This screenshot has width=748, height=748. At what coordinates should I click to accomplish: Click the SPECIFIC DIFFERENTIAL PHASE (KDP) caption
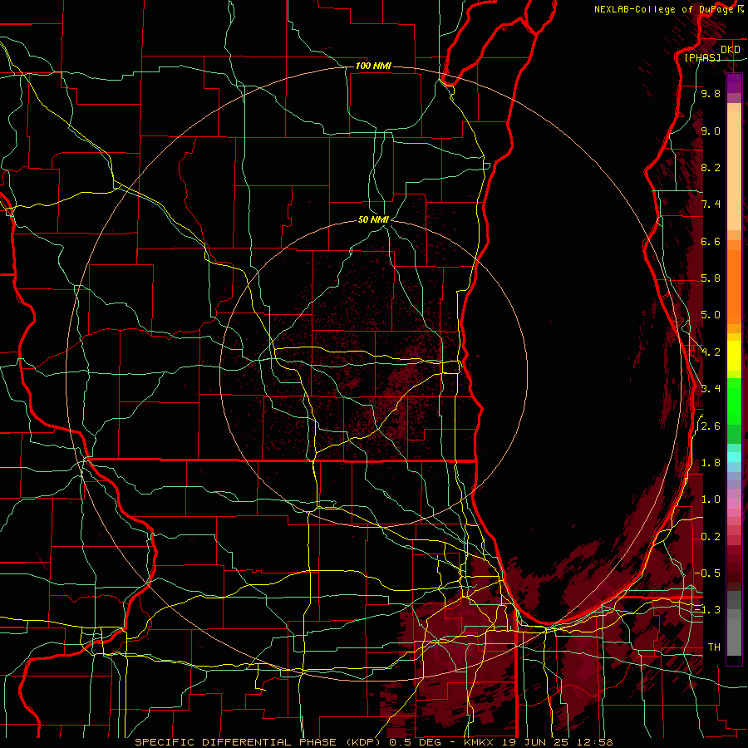(258, 742)
